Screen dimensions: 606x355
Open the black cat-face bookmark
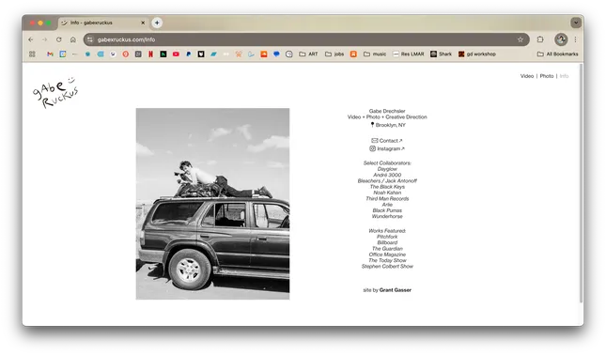(201, 54)
